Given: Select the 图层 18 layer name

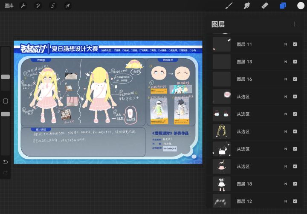Looking at the screenshot, I should click(244, 184).
